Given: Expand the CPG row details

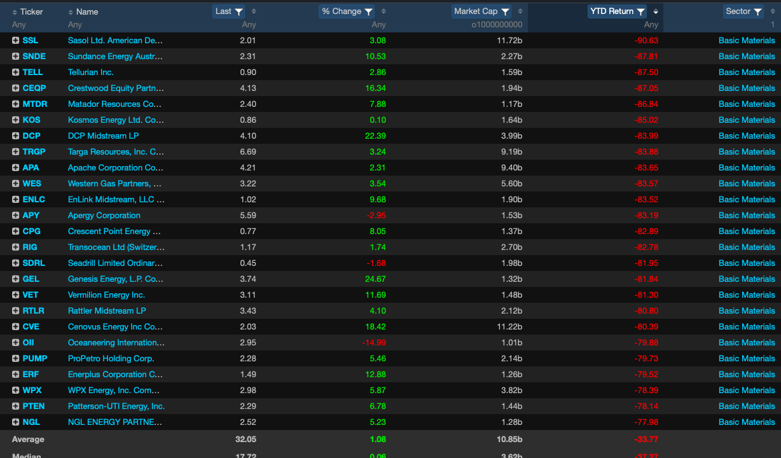Looking at the screenshot, I should coord(16,231).
